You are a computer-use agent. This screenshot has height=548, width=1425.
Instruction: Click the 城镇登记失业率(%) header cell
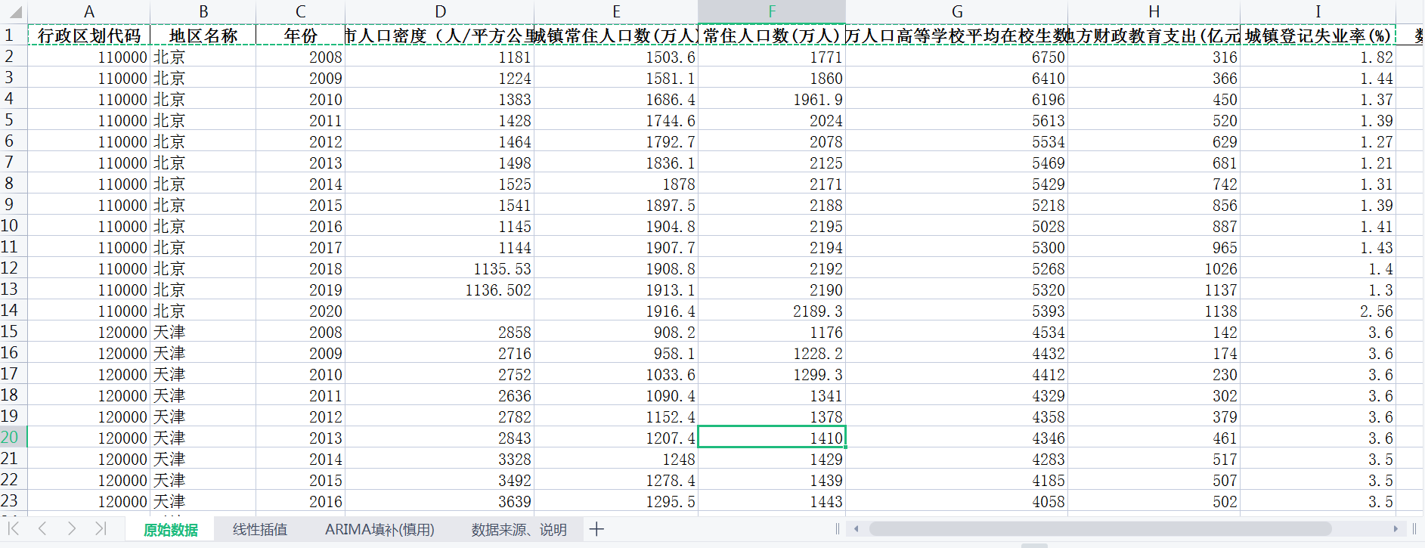point(1318,36)
